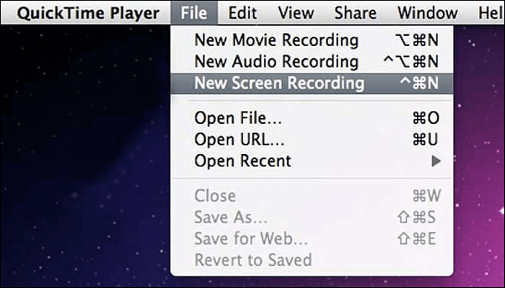
Task: Open the QuickTime Player application menu
Action: coord(87,12)
